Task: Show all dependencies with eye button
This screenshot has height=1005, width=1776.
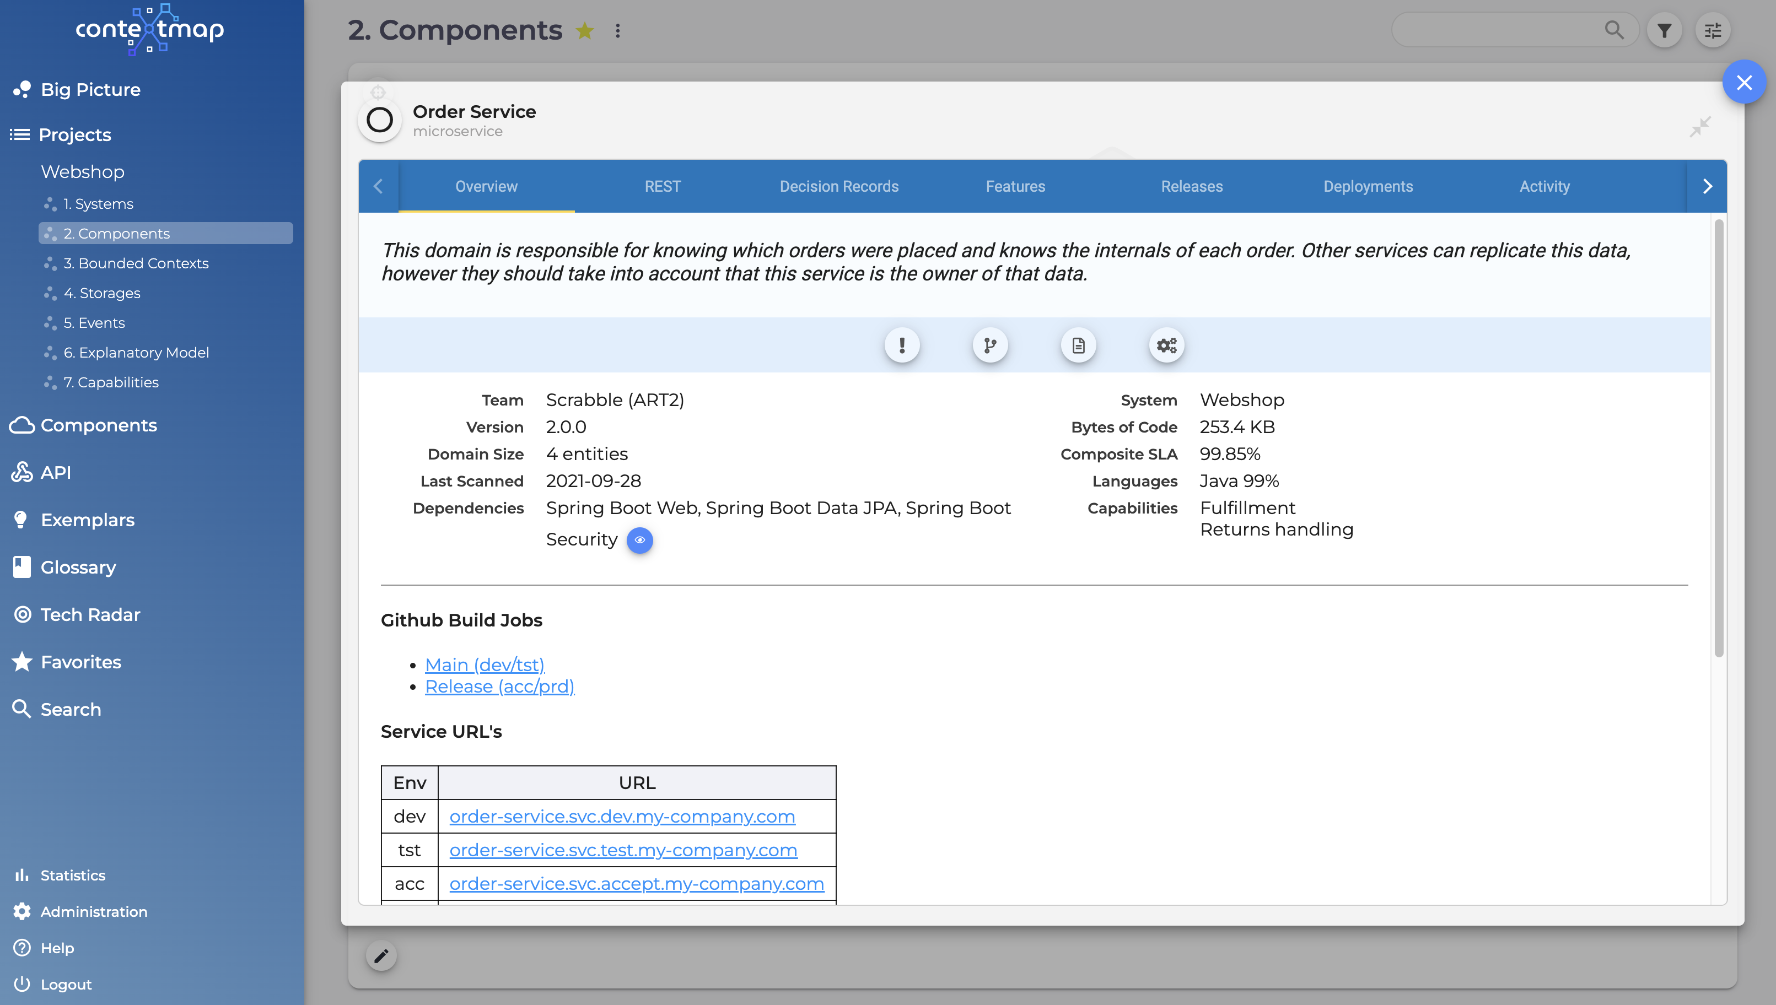Action: [x=639, y=540]
